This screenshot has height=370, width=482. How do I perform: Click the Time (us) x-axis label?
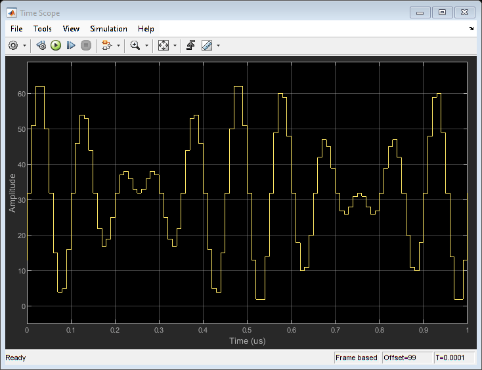point(248,341)
